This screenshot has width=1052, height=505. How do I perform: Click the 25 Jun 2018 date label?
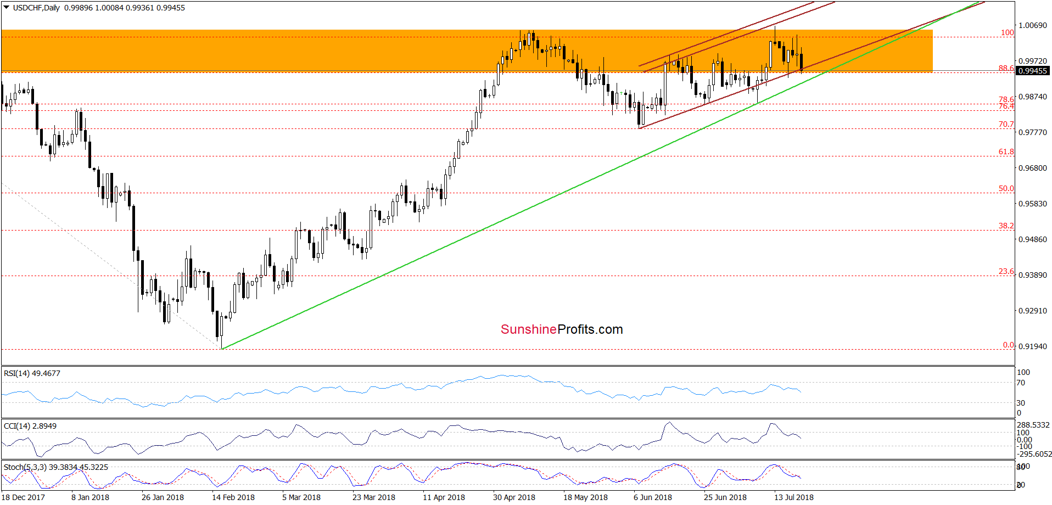[725, 497]
